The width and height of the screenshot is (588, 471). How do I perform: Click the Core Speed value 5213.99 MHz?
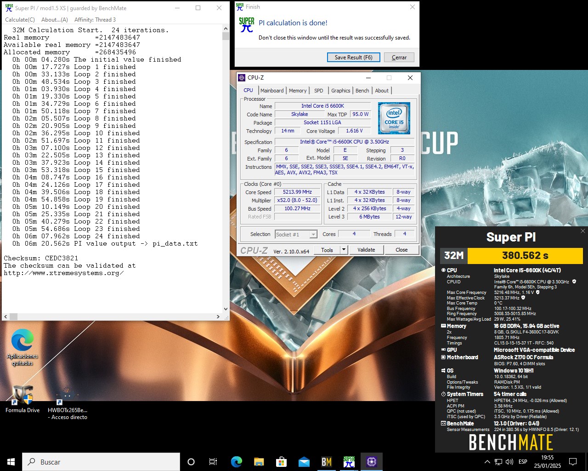[297, 192]
